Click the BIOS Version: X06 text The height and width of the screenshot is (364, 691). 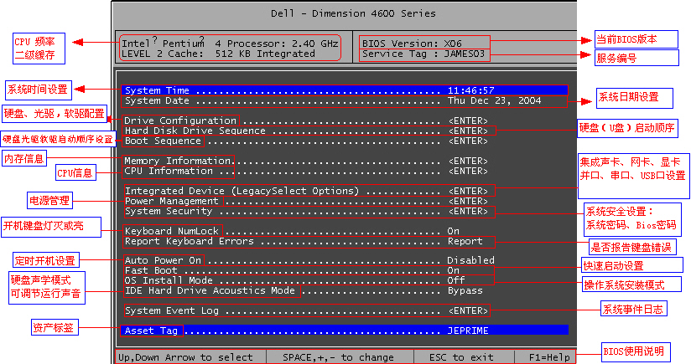412,43
